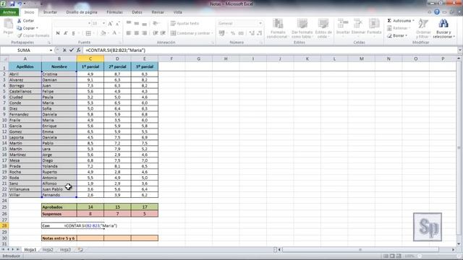Click the Notas entre 5 y 6 cell

click(x=59, y=238)
